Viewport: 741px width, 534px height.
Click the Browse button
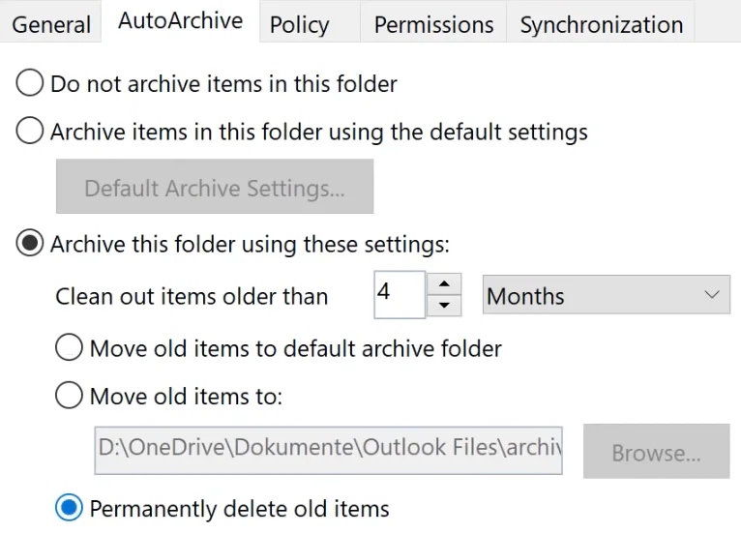tap(657, 452)
